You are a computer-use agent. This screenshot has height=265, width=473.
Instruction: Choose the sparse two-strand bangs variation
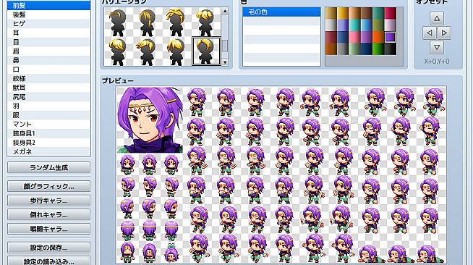118,22
